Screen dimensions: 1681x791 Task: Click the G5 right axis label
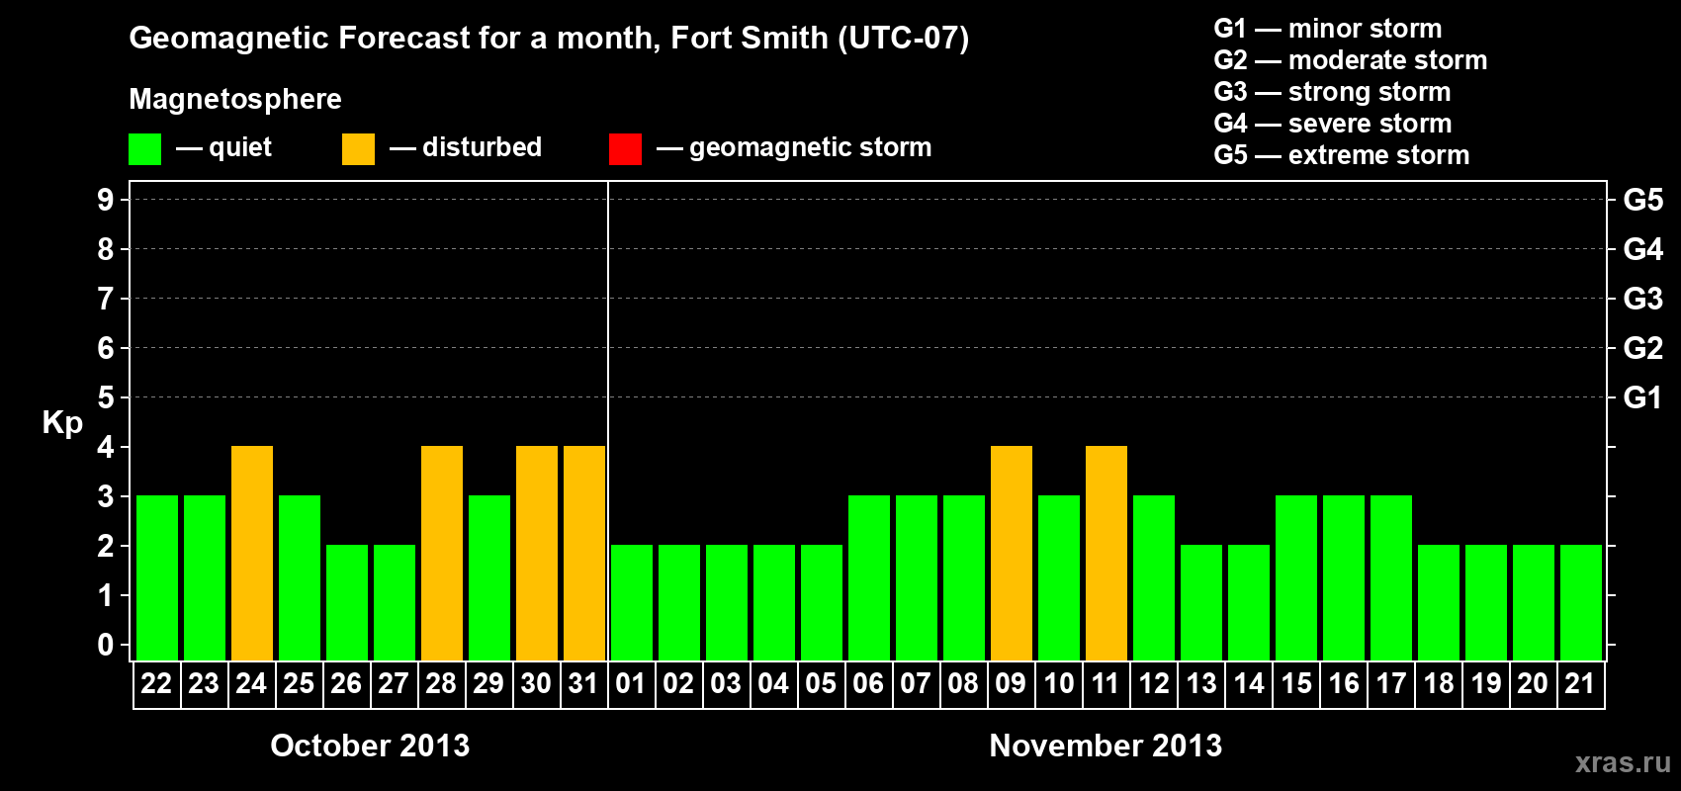click(1643, 200)
